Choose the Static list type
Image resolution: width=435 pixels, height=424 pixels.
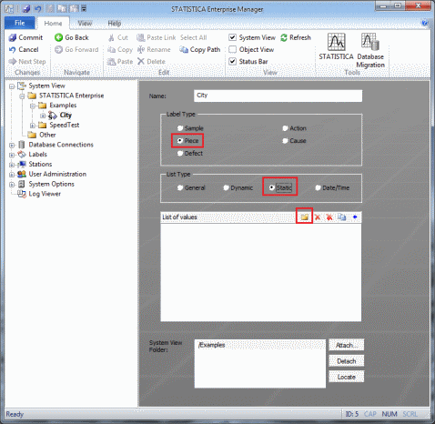tap(272, 187)
